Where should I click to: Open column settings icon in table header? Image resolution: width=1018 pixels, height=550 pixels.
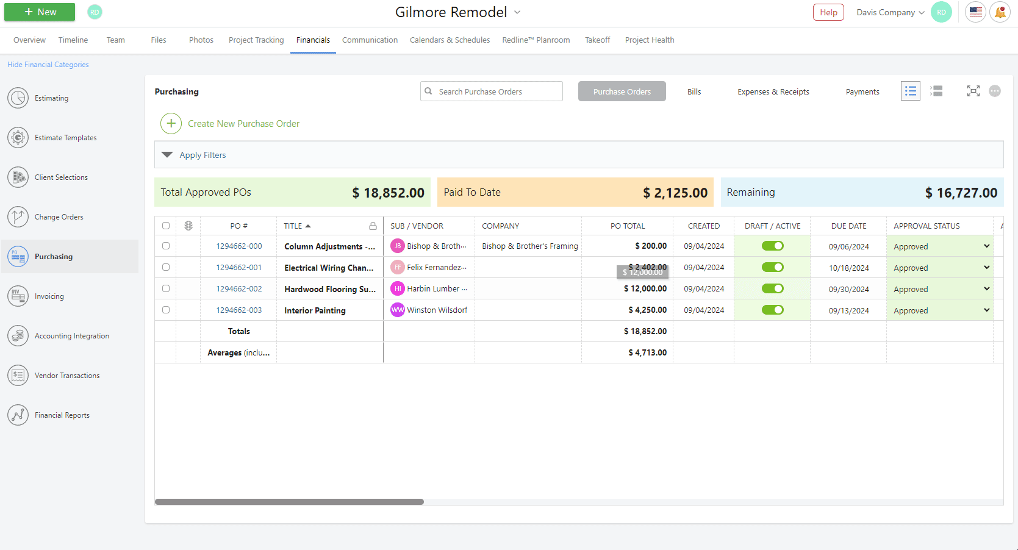(x=188, y=226)
